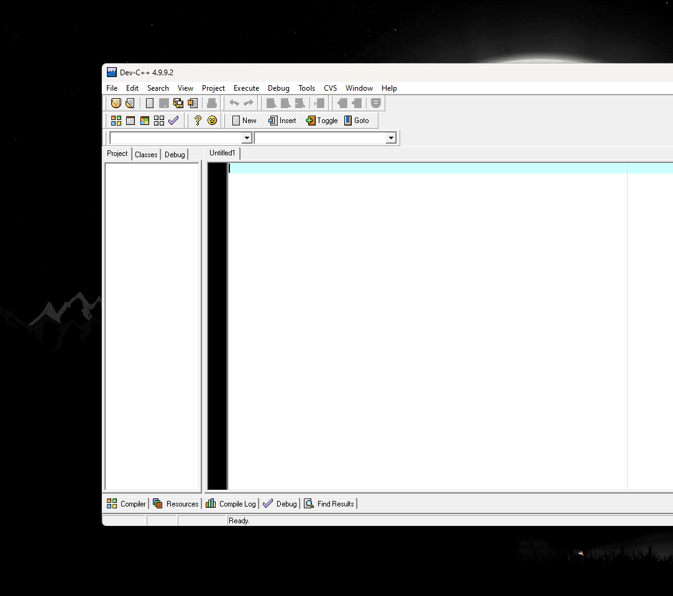Screen dimensions: 673x596
Task: Click the Rebuild All toolbar icon
Action: click(x=159, y=121)
